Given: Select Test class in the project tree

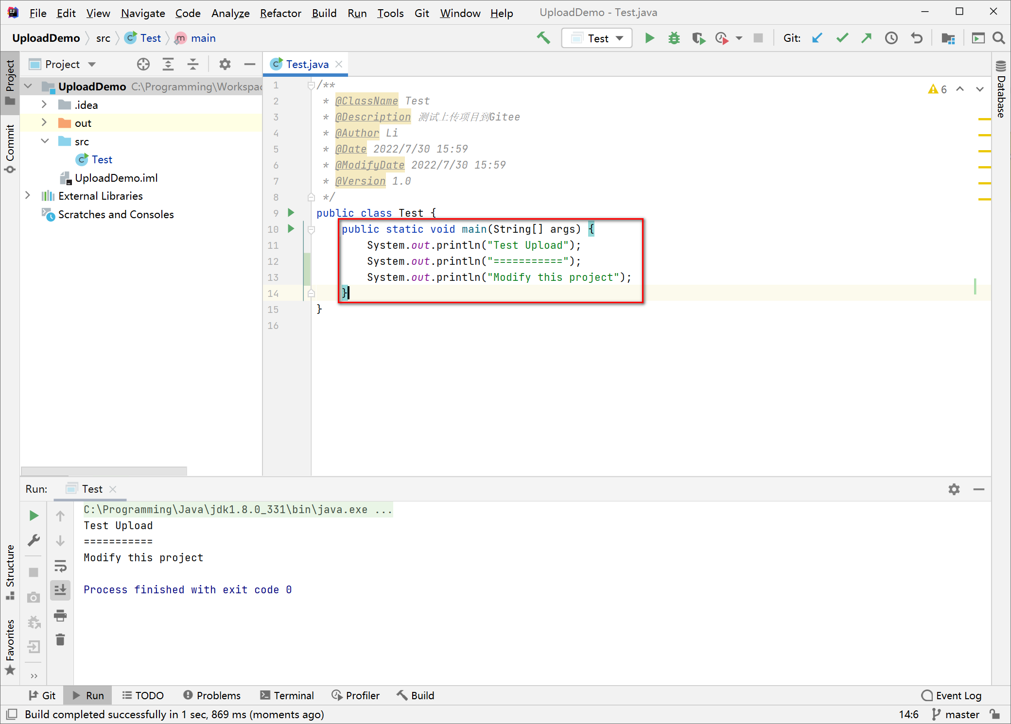Looking at the screenshot, I should click(102, 159).
